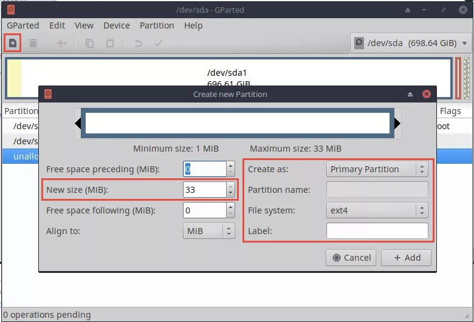Decrease Free space preceding value

tap(230, 173)
